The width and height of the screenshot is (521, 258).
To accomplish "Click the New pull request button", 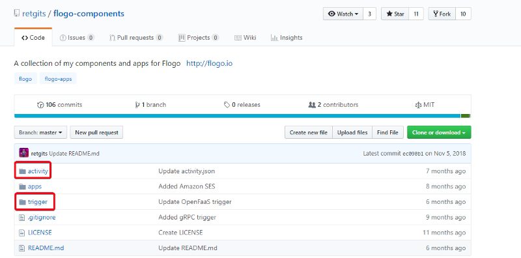I will point(96,132).
